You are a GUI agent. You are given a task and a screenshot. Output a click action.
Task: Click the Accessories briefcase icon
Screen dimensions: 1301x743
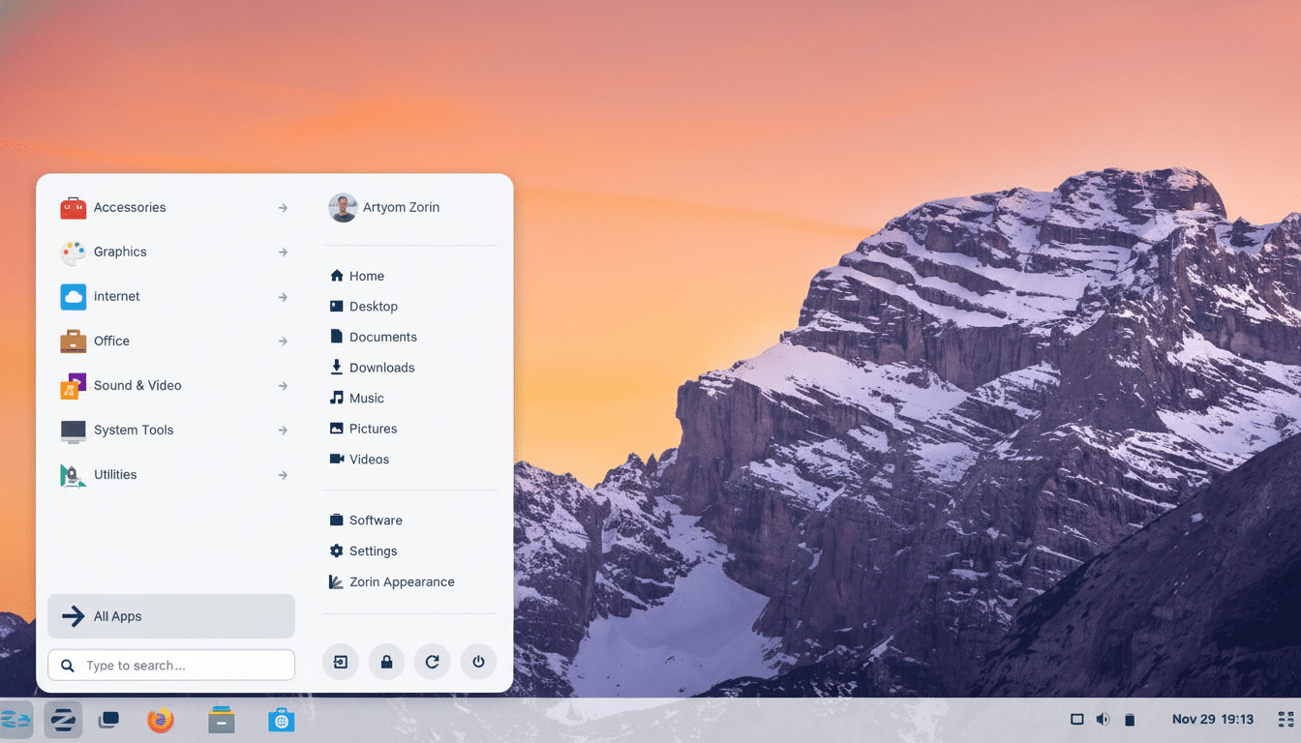pos(73,207)
